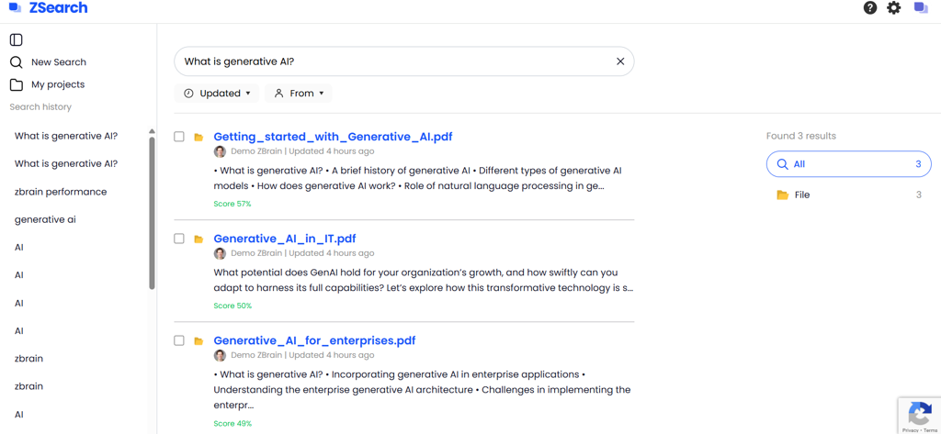Collapse the sidebar panel icon

pos(17,39)
